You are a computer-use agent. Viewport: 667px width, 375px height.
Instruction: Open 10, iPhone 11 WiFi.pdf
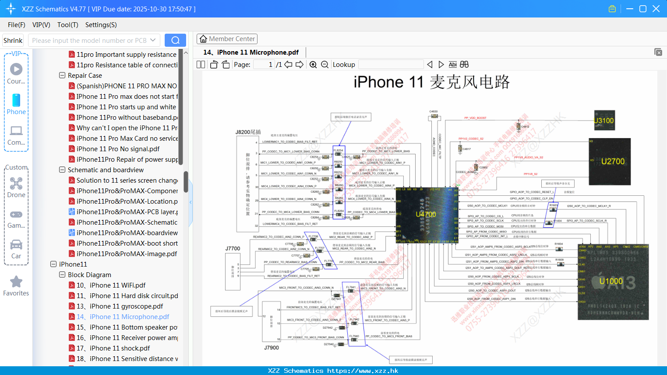pos(111,285)
